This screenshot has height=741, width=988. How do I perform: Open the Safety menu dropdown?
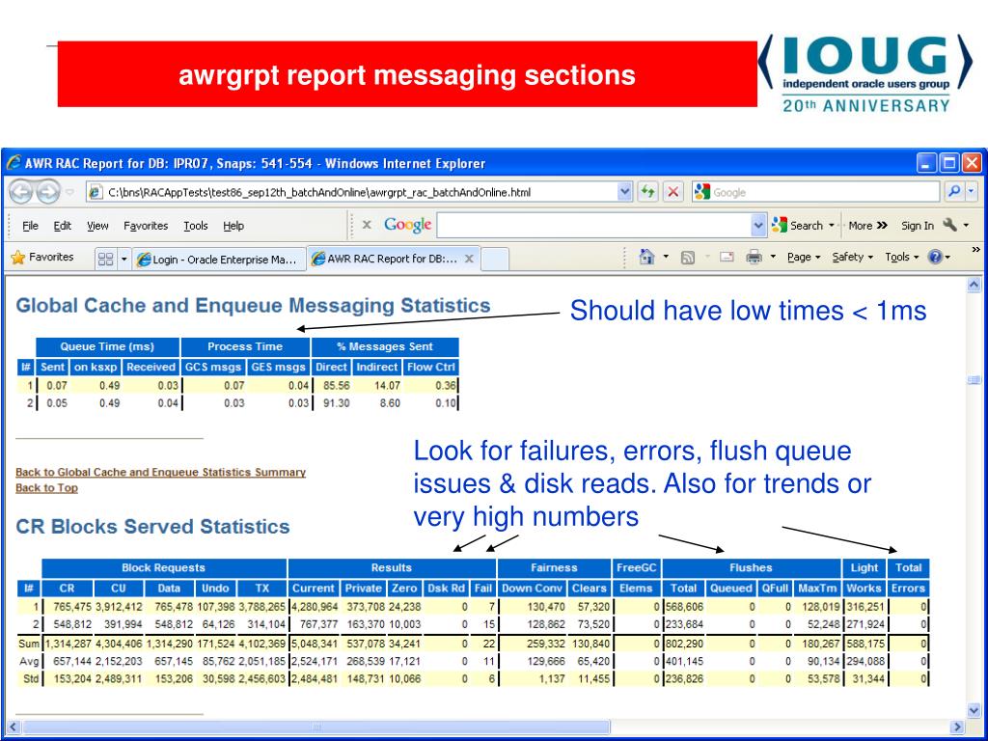point(852,257)
